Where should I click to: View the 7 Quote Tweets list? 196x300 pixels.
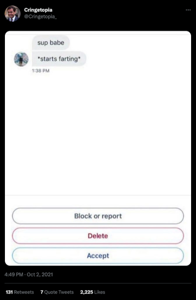[x=57, y=292]
